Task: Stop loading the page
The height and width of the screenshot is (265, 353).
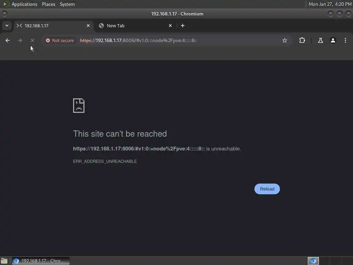Action: pos(32,40)
